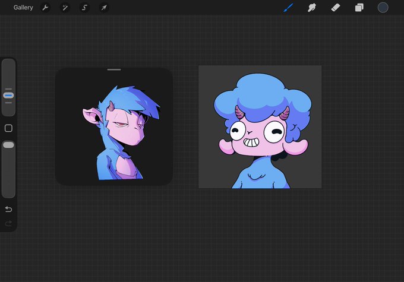Screen dimensions: 404x282
Task: Redo the last action
Action: pyautogui.click(x=8, y=223)
